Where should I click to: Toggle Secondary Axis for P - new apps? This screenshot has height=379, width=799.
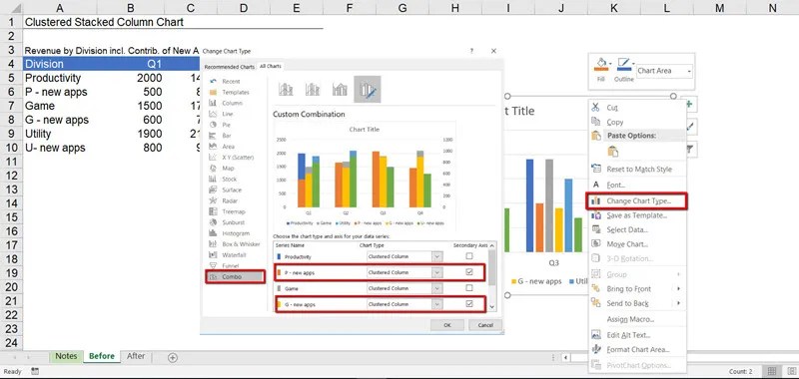pyautogui.click(x=469, y=272)
